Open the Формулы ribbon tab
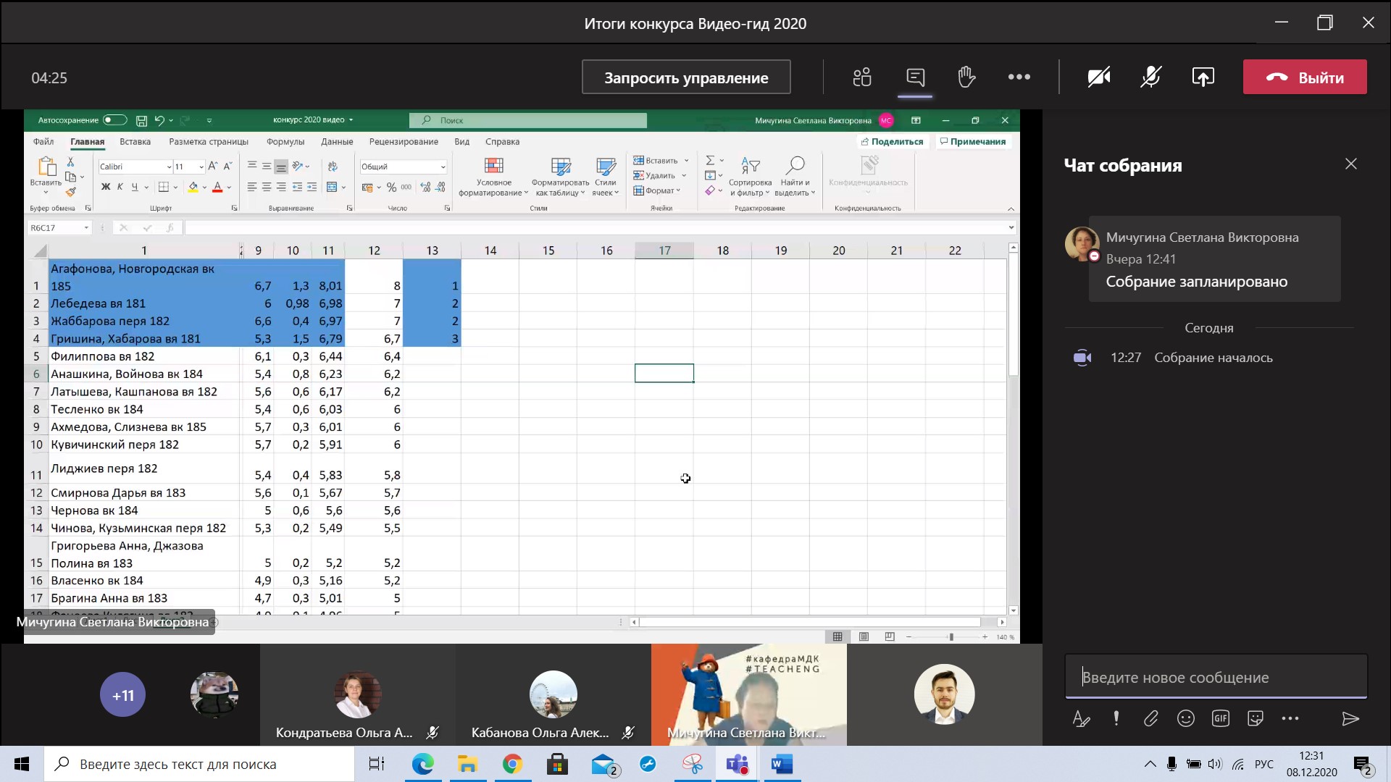 pyautogui.click(x=285, y=142)
